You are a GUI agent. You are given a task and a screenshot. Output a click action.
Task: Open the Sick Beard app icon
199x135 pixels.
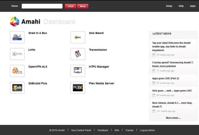(x=78, y=37)
